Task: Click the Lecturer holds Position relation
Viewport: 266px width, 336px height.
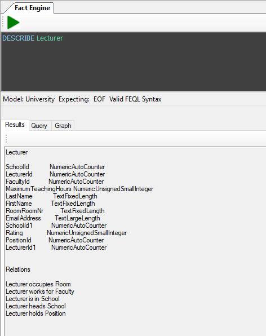Action: click(36, 313)
